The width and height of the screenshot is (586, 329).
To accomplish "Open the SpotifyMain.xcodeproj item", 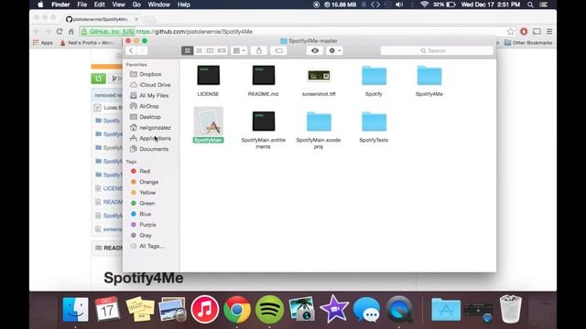I will (x=319, y=122).
